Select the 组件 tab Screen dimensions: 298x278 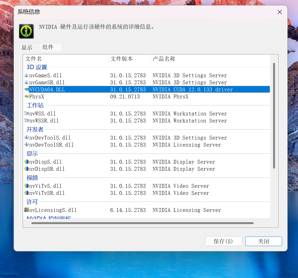(51, 47)
